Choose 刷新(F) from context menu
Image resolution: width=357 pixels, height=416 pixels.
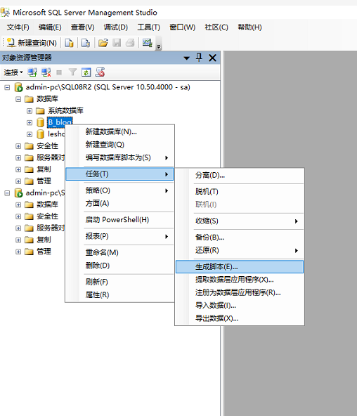pyautogui.click(x=119, y=282)
